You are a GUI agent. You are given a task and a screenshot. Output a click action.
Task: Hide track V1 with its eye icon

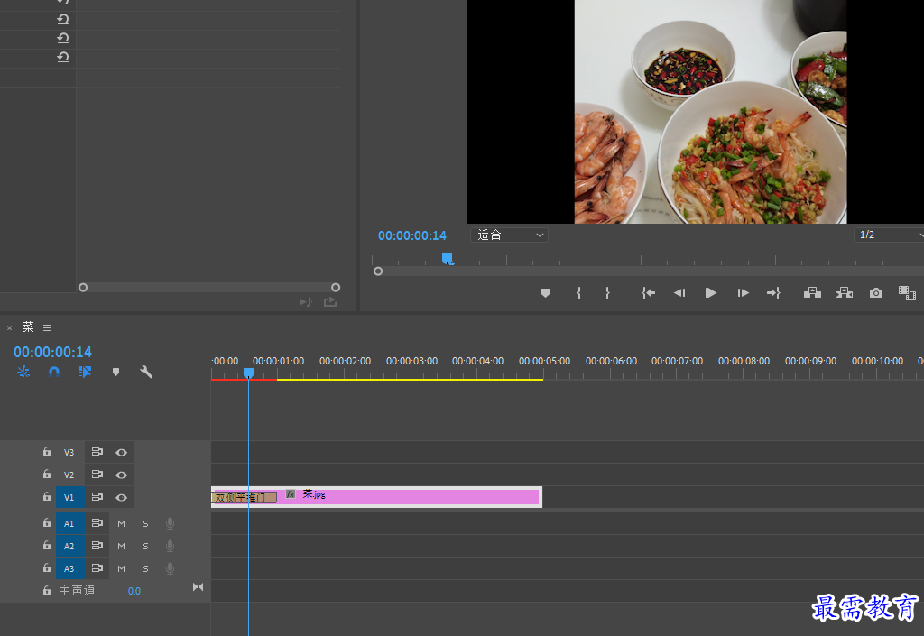tap(122, 497)
